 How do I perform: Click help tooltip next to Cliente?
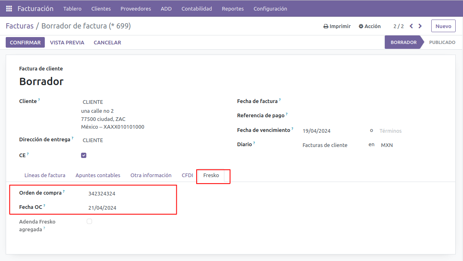[x=39, y=100]
